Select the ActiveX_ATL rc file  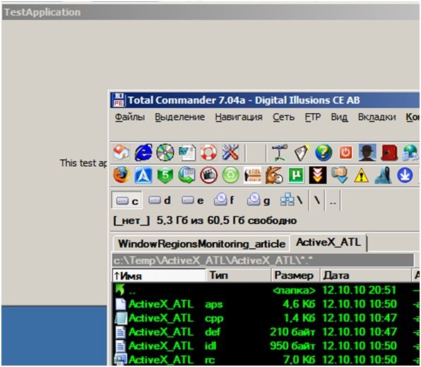(x=266, y=359)
